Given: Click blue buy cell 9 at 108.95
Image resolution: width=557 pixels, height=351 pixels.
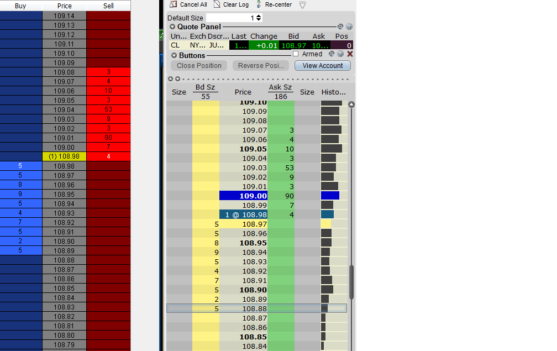Looking at the screenshot, I should pos(20,194).
